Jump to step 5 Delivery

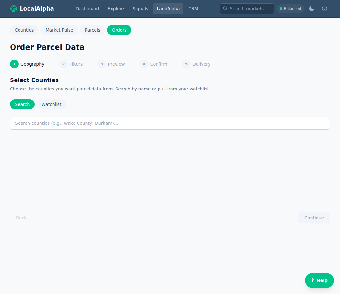point(196,64)
